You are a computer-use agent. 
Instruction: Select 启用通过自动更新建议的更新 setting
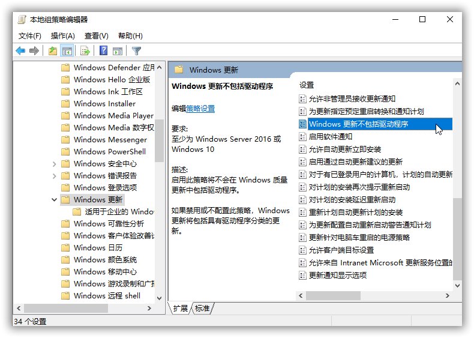point(355,162)
